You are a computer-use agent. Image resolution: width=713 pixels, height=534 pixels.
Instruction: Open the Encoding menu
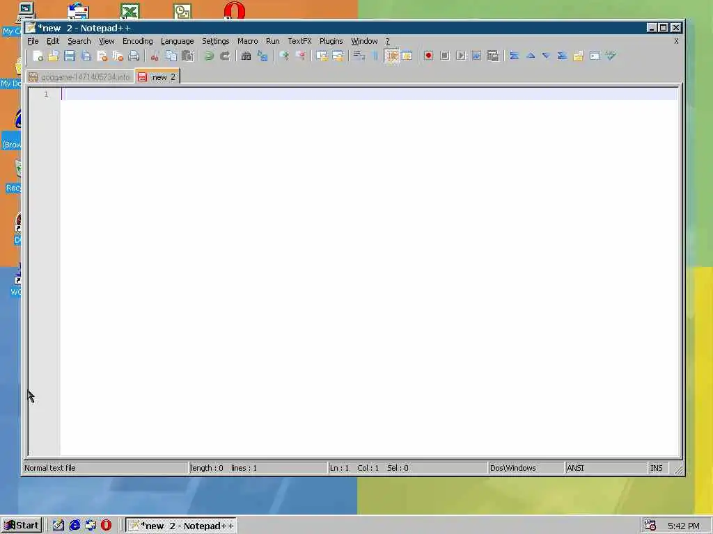(138, 41)
